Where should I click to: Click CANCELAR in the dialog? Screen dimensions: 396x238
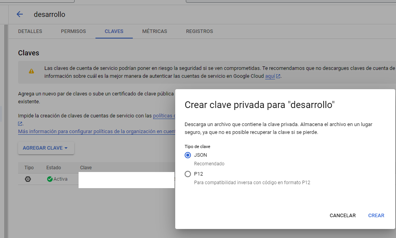(342, 216)
